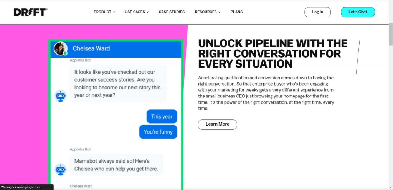393x190 pixels.
Task: Click the Mamabot message bubble
Action: (x=116, y=165)
